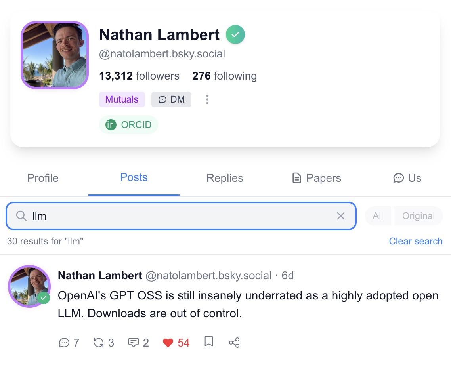
Task: Open the Replies tab
Action: pyautogui.click(x=225, y=178)
